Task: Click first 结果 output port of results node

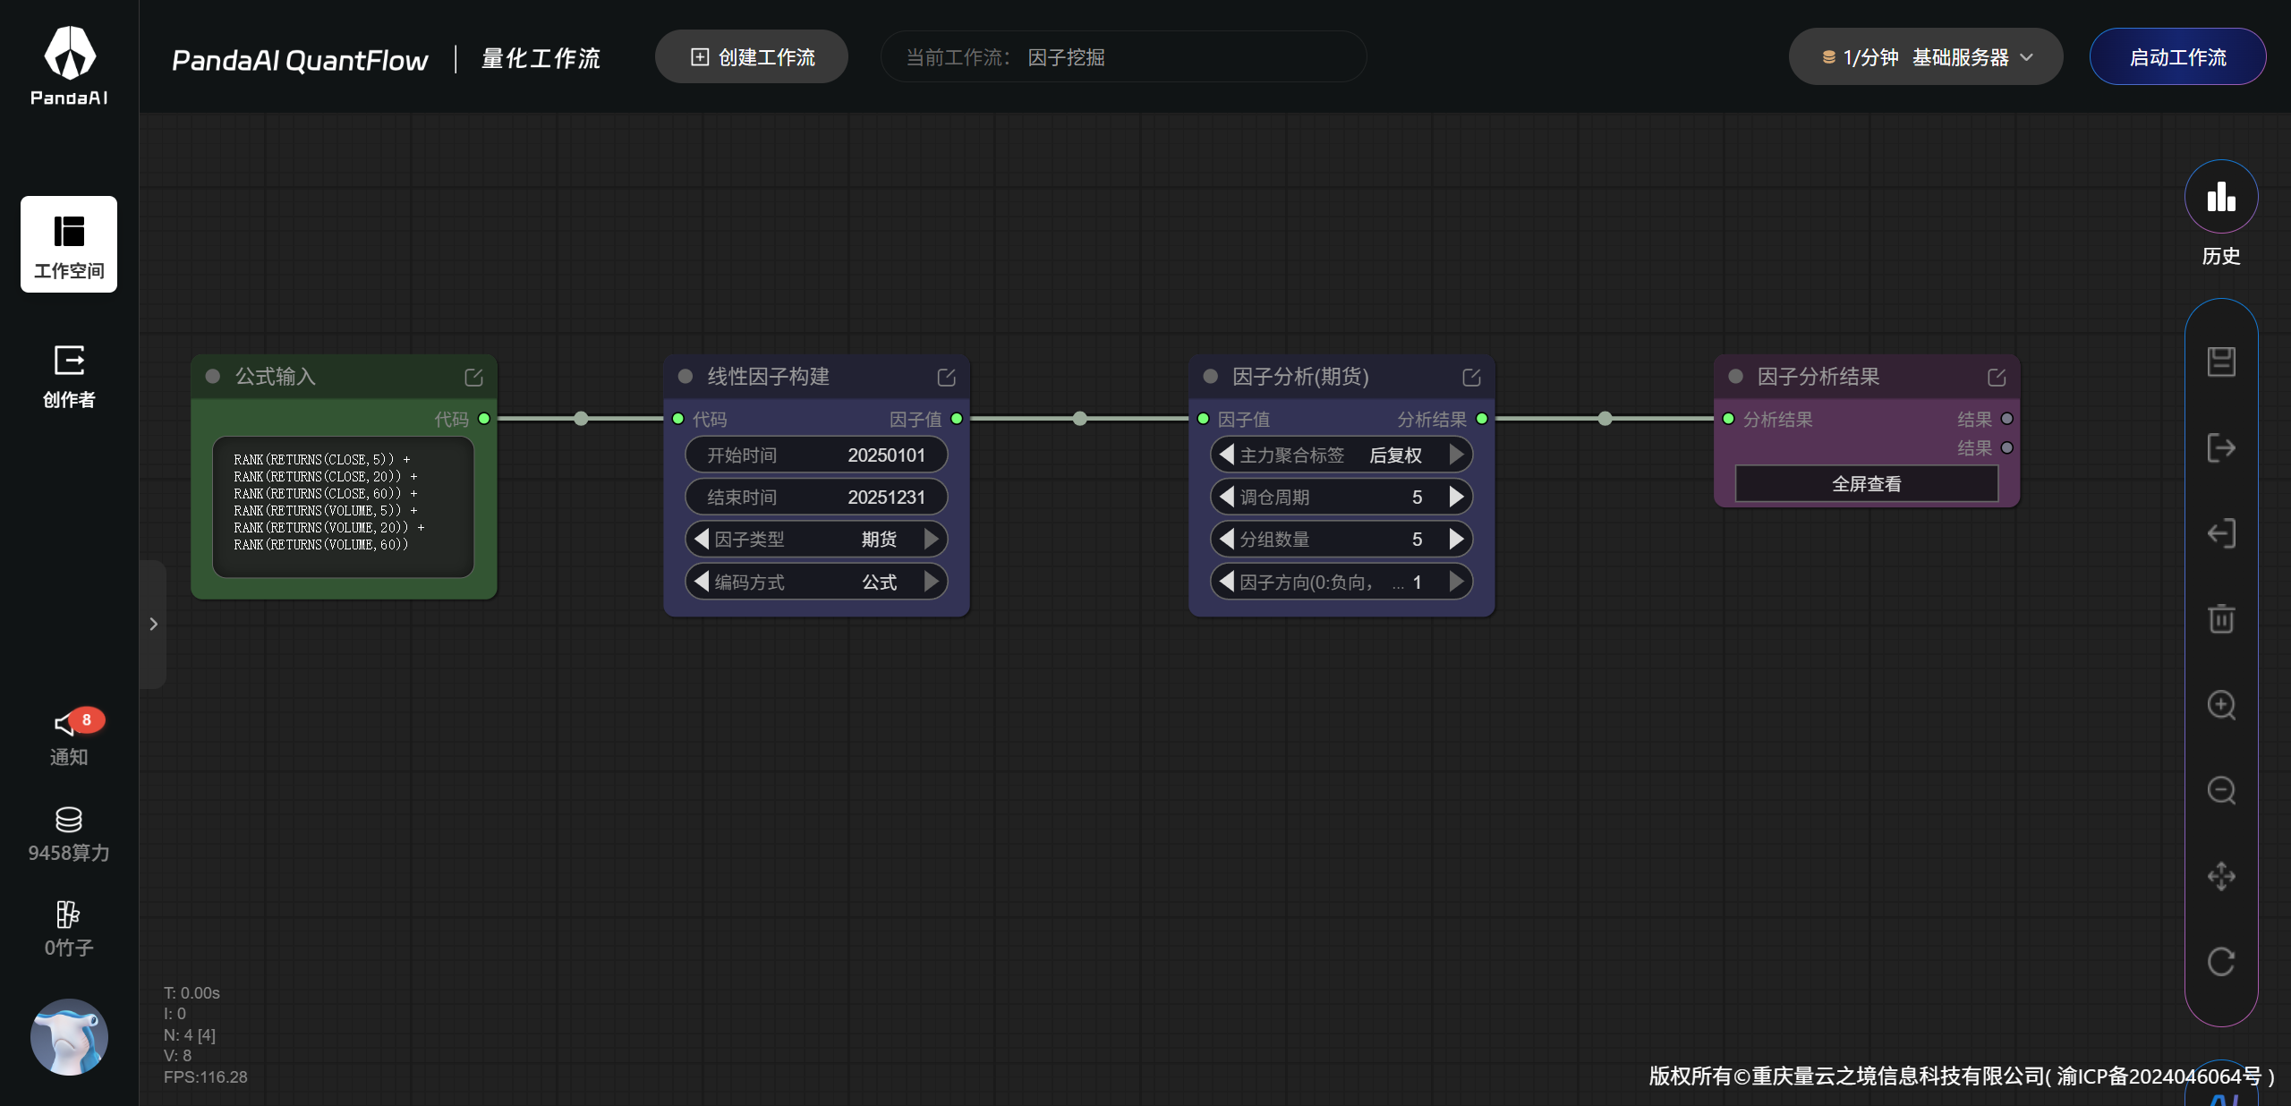Action: [x=2007, y=419]
